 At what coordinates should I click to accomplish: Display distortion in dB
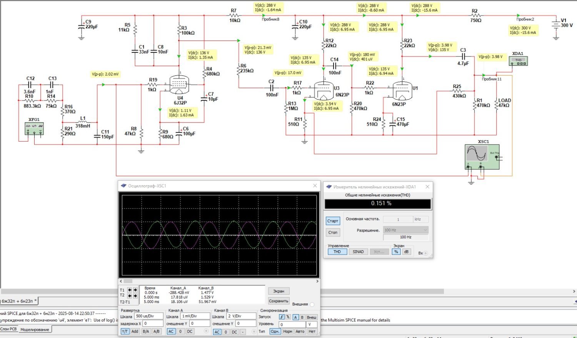(x=406, y=252)
